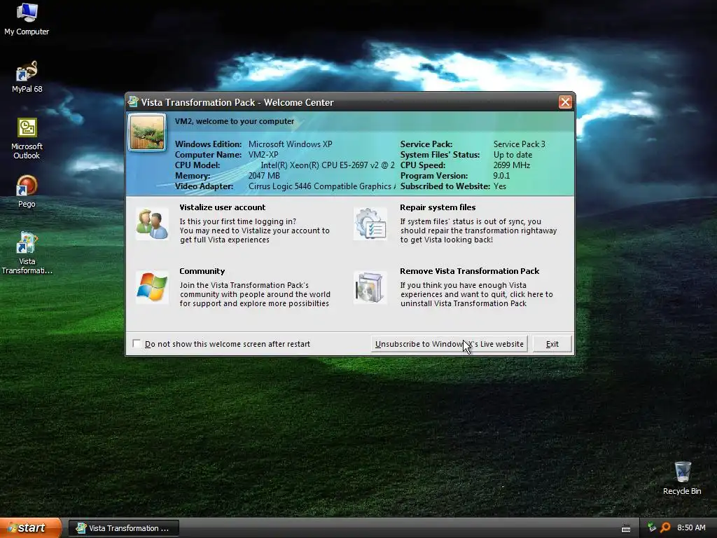The width and height of the screenshot is (717, 538).
Task: Click the Community Windows flag icon
Action: (x=152, y=287)
